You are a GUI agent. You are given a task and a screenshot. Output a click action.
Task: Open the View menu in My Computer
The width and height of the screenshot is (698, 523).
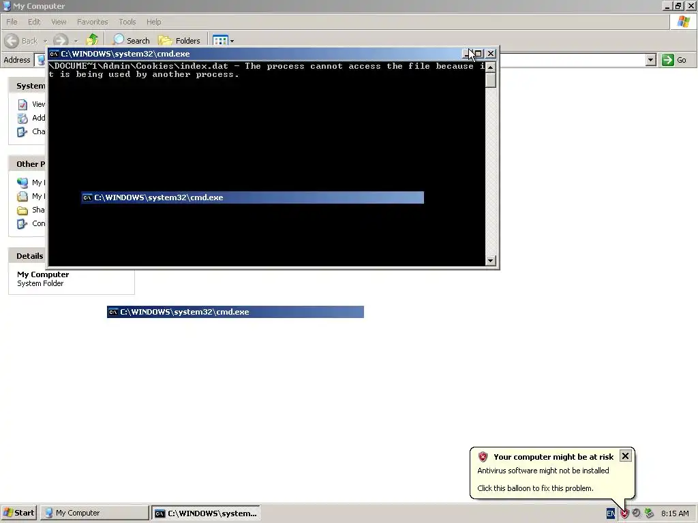tap(59, 22)
